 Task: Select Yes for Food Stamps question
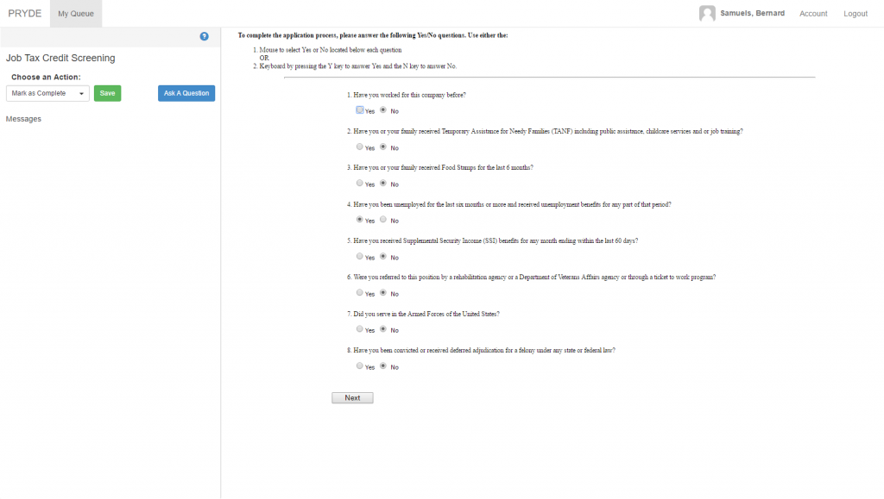coord(359,184)
